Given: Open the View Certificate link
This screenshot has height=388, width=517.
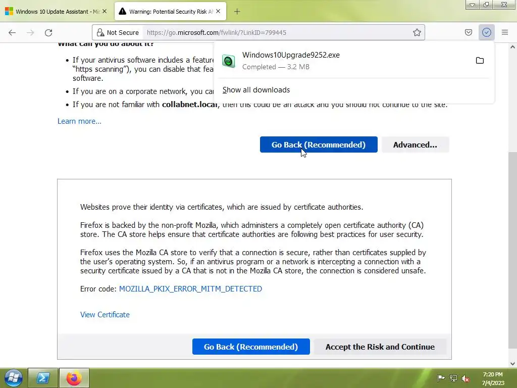Looking at the screenshot, I should (x=105, y=314).
